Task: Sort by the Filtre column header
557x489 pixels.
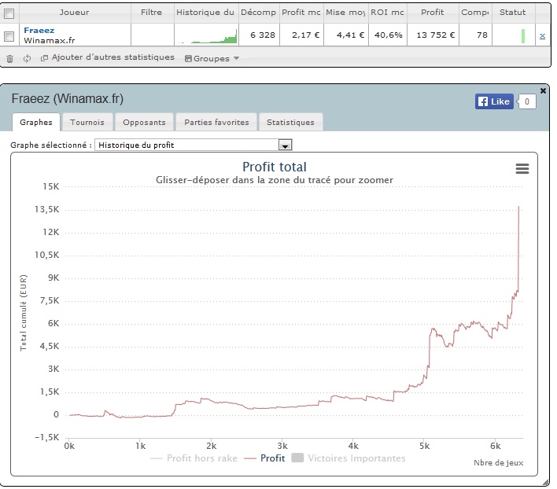Action: click(x=152, y=13)
